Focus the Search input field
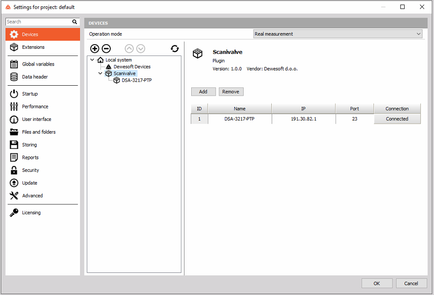 pos(39,22)
